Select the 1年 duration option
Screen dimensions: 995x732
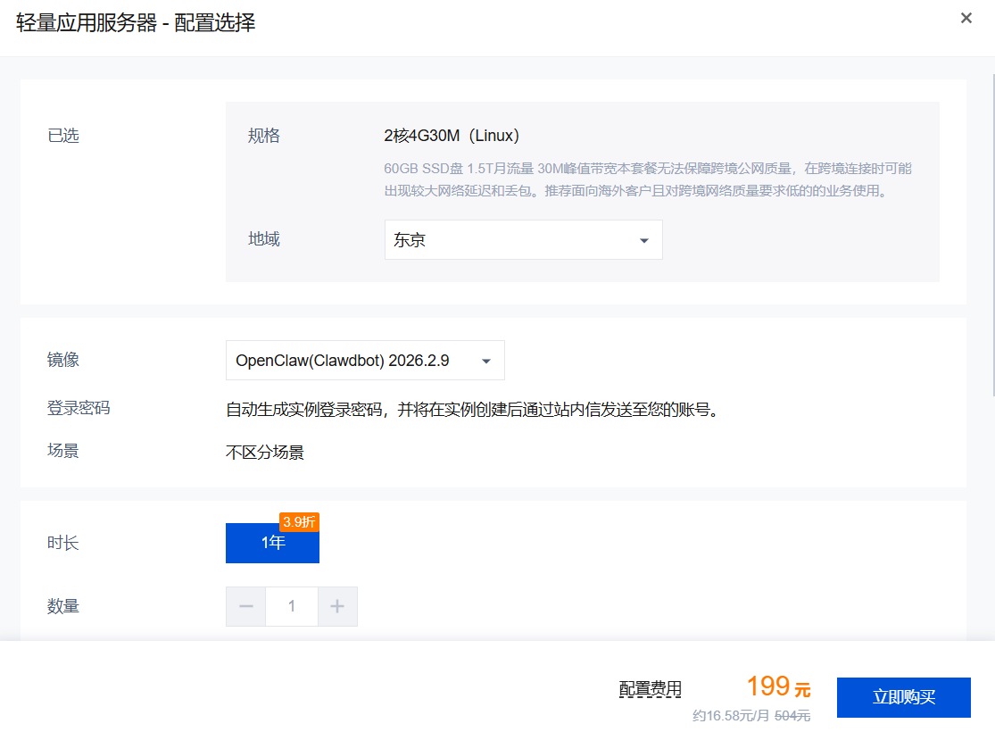(272, 543)
